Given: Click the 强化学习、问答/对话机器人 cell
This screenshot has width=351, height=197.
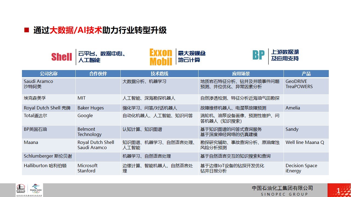Looking at the screenshot, I should [159, 108].
